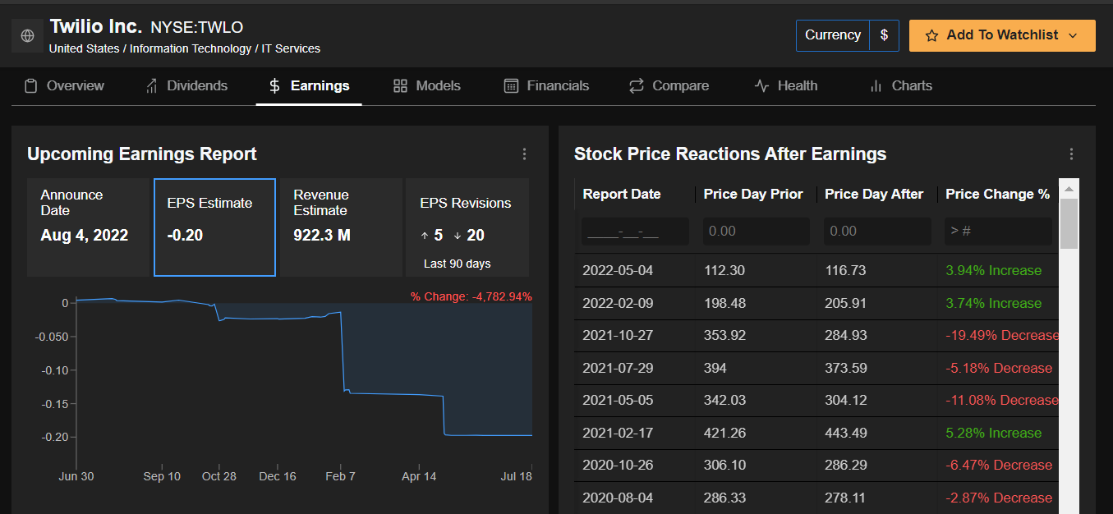Click the downward EPS revisions arrow icon
Viewport: 1113px width, 514px height.
pyautogui.click(x=458, y=236)
